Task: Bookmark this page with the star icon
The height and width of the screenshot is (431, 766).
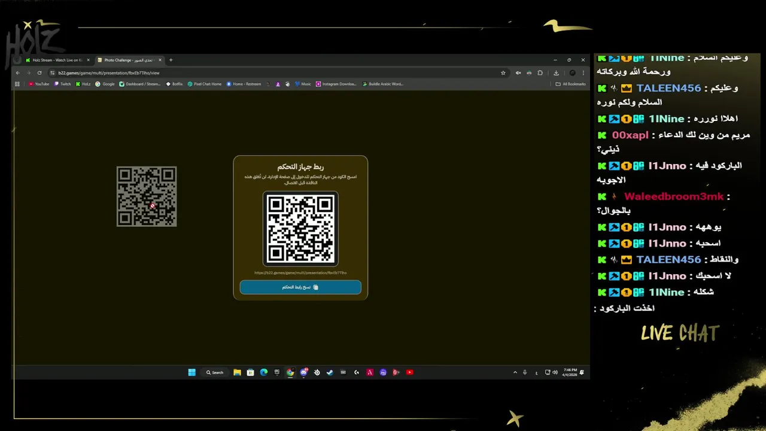Action: point(503,73)
